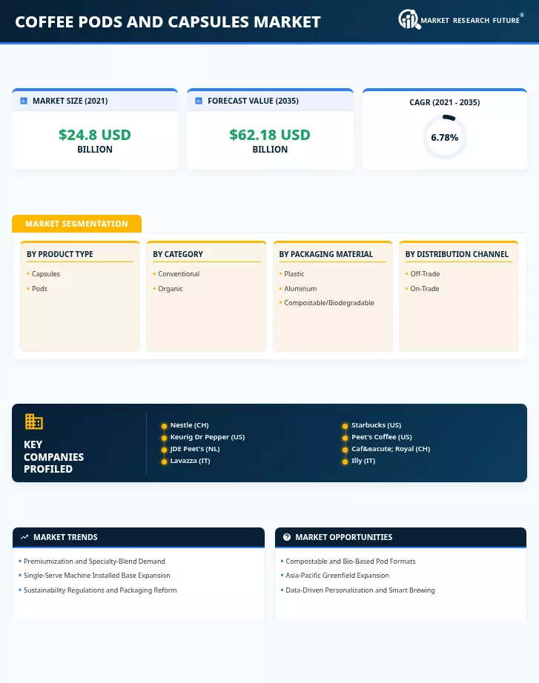Click the chart icon beside Forecast Value (2035)
Screen dimensions: 539x683
[x=199, y=101]
